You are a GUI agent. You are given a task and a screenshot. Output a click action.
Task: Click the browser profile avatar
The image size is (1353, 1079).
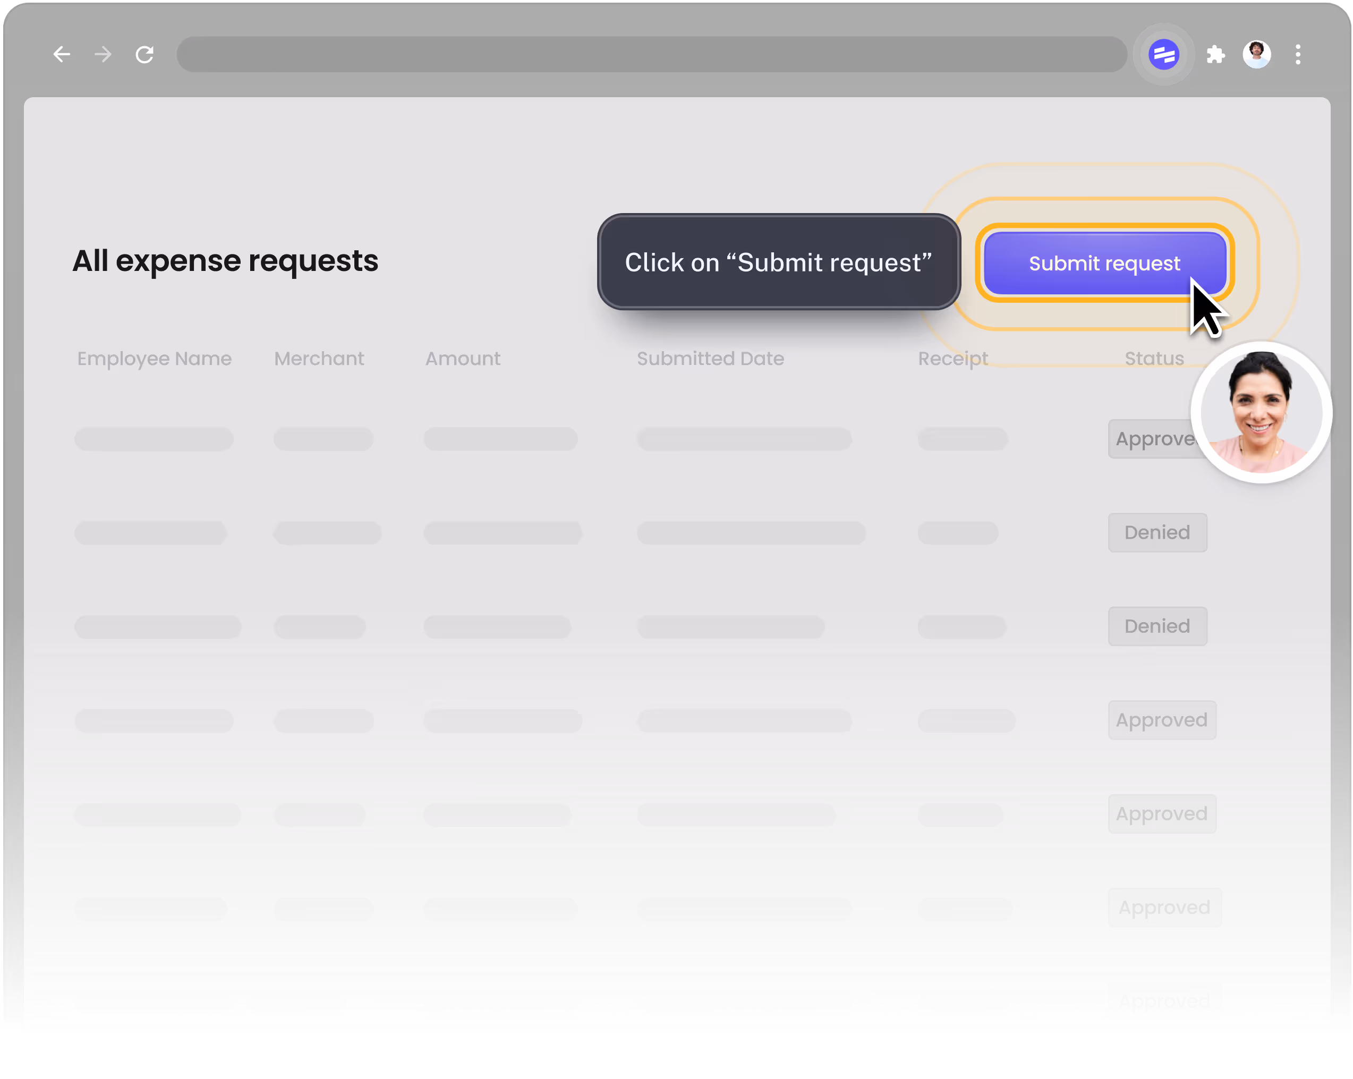tap(1256, 55)
